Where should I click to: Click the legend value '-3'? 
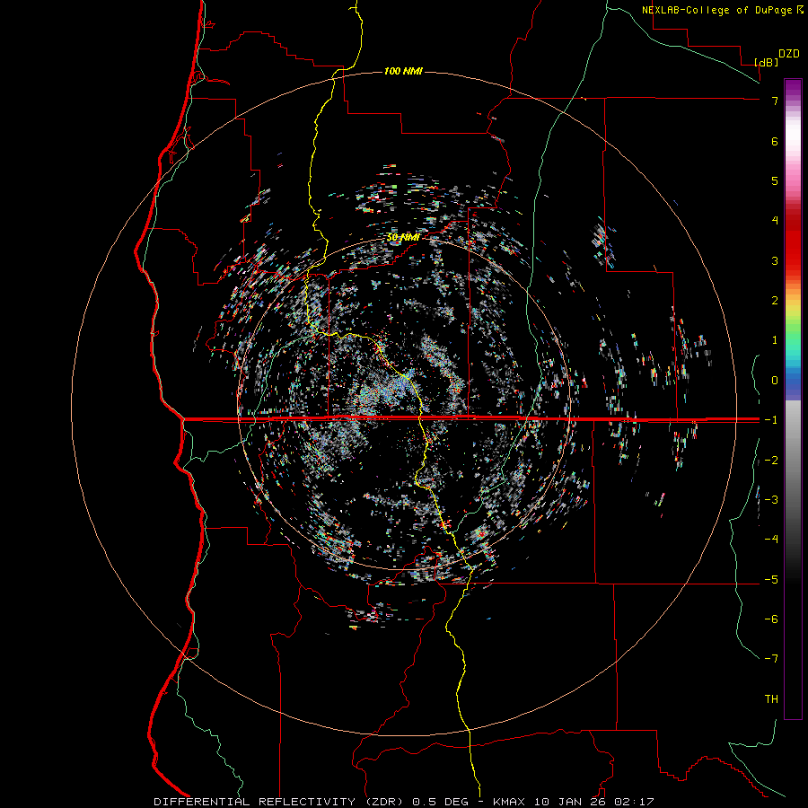pyautogui.click(x=771, y=499)
